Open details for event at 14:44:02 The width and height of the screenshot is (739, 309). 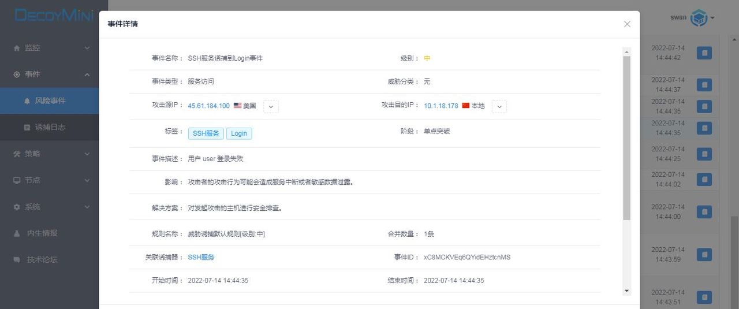tap(704, 180)
